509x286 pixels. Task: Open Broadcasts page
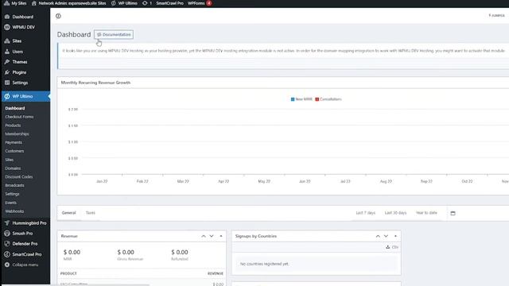pyautogui.click(x=14, y=185)
